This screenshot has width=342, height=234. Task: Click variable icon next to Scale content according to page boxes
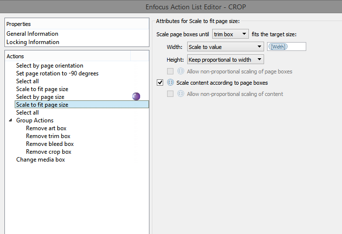coord(171,82)
